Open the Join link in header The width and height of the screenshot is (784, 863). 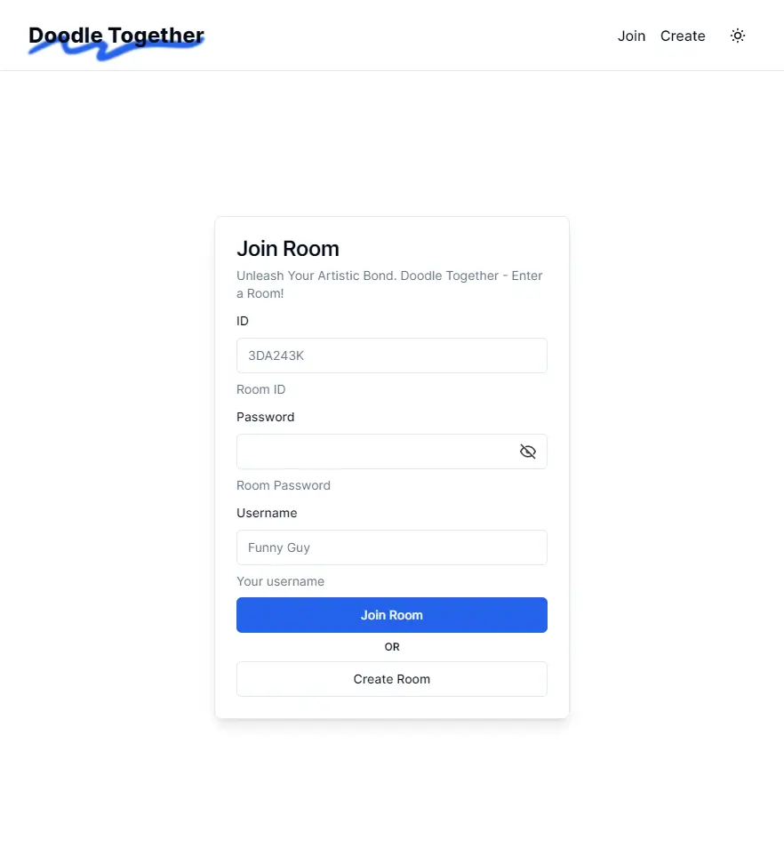(x=631, y=36)
